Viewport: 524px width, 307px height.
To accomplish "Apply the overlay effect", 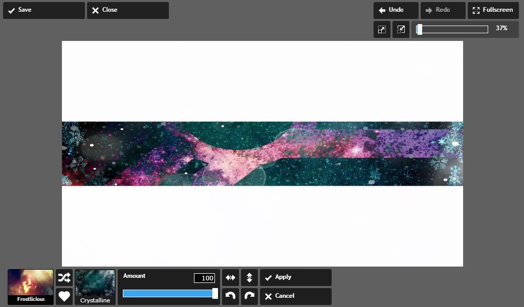I will tap(295, 278).
